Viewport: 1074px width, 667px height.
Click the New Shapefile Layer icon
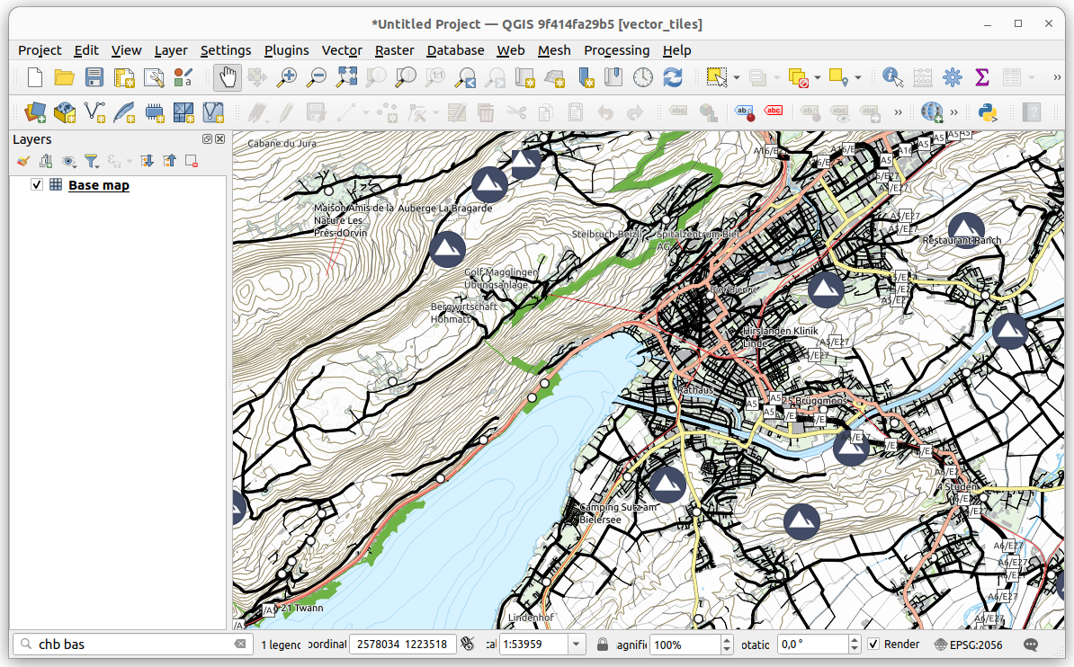click(94, 112)
